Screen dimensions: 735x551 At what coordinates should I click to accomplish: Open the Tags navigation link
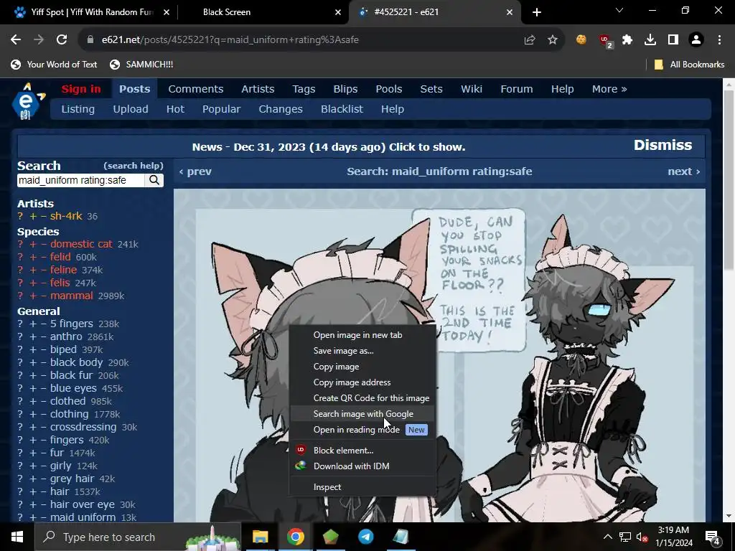[x=304, y=89]
